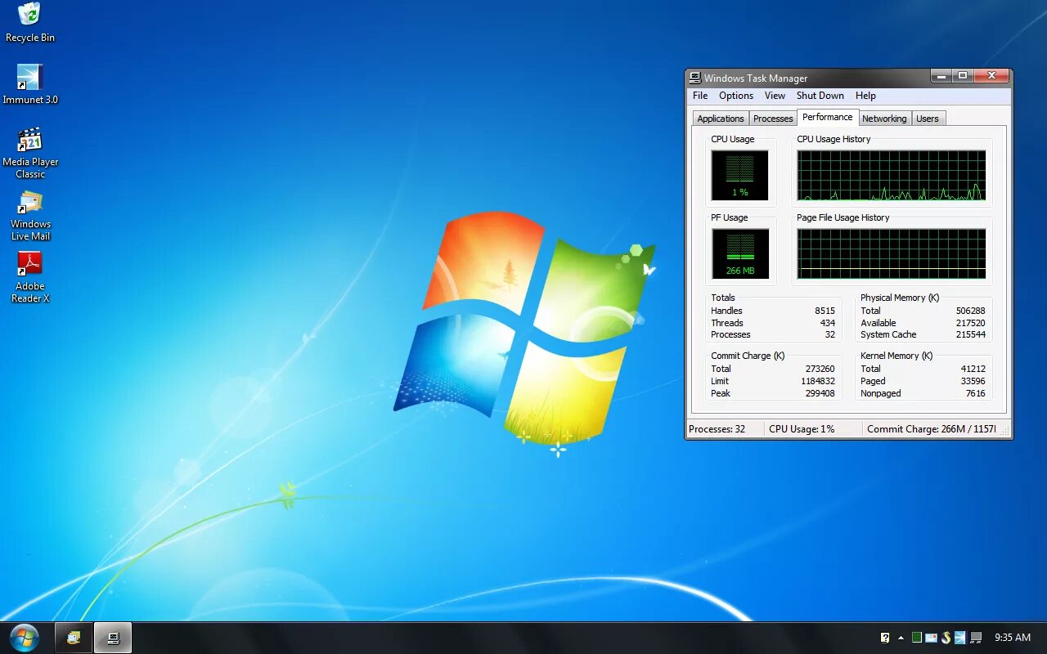Click Physical Memory Available value 217520
Viewport: 1047px width, 654px height.
pos(970,323)
